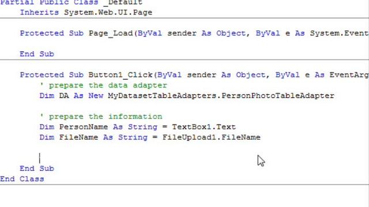Click TextBox1.Text in the code

(204, 127)
